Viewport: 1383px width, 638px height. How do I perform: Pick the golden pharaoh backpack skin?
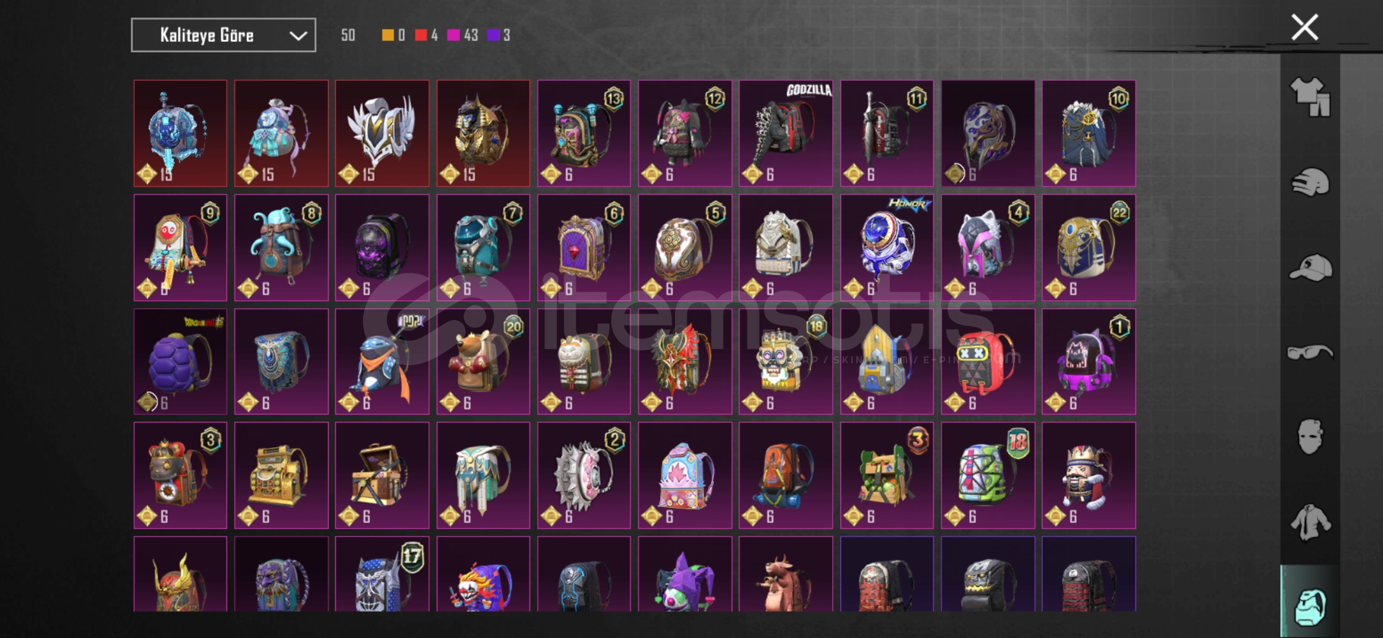tap(483, 134)
